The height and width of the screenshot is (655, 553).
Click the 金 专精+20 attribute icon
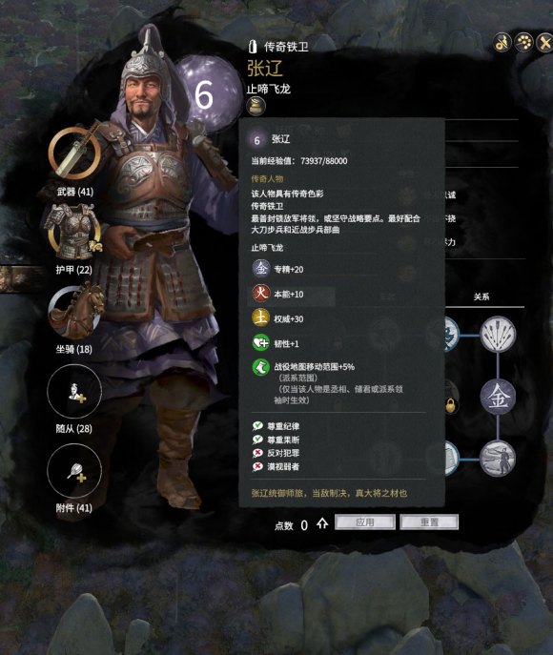tap(261, 269)
